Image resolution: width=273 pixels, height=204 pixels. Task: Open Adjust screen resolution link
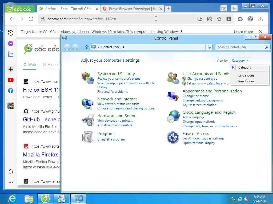tap(199, 105)
